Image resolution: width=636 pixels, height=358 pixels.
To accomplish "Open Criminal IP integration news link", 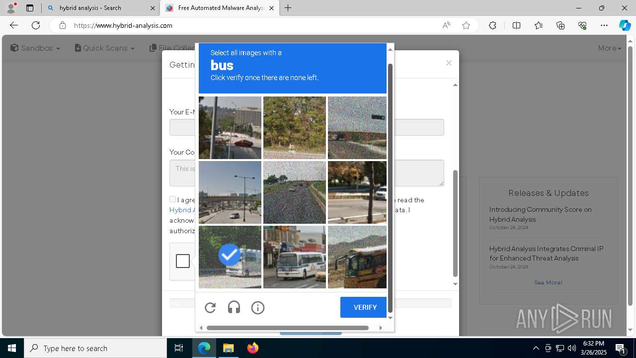I will (546, 253).
